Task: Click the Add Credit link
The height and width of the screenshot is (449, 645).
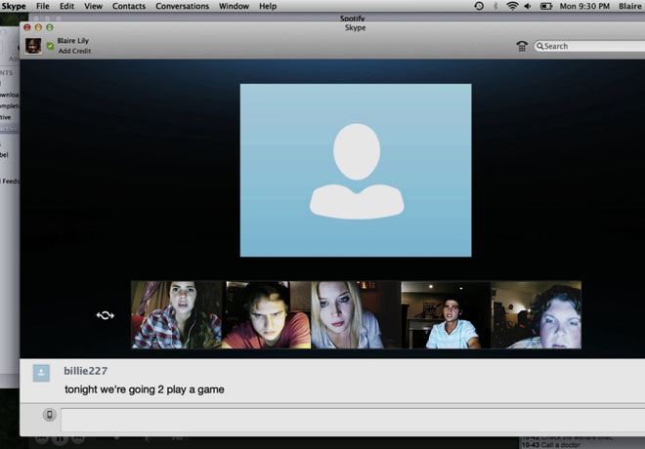Action: click(74, 51)
